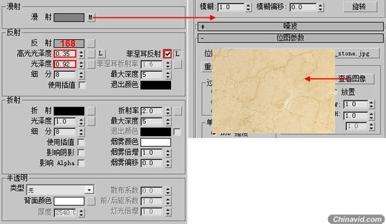Collapse the 位图参数 rollout

[290, 38]
